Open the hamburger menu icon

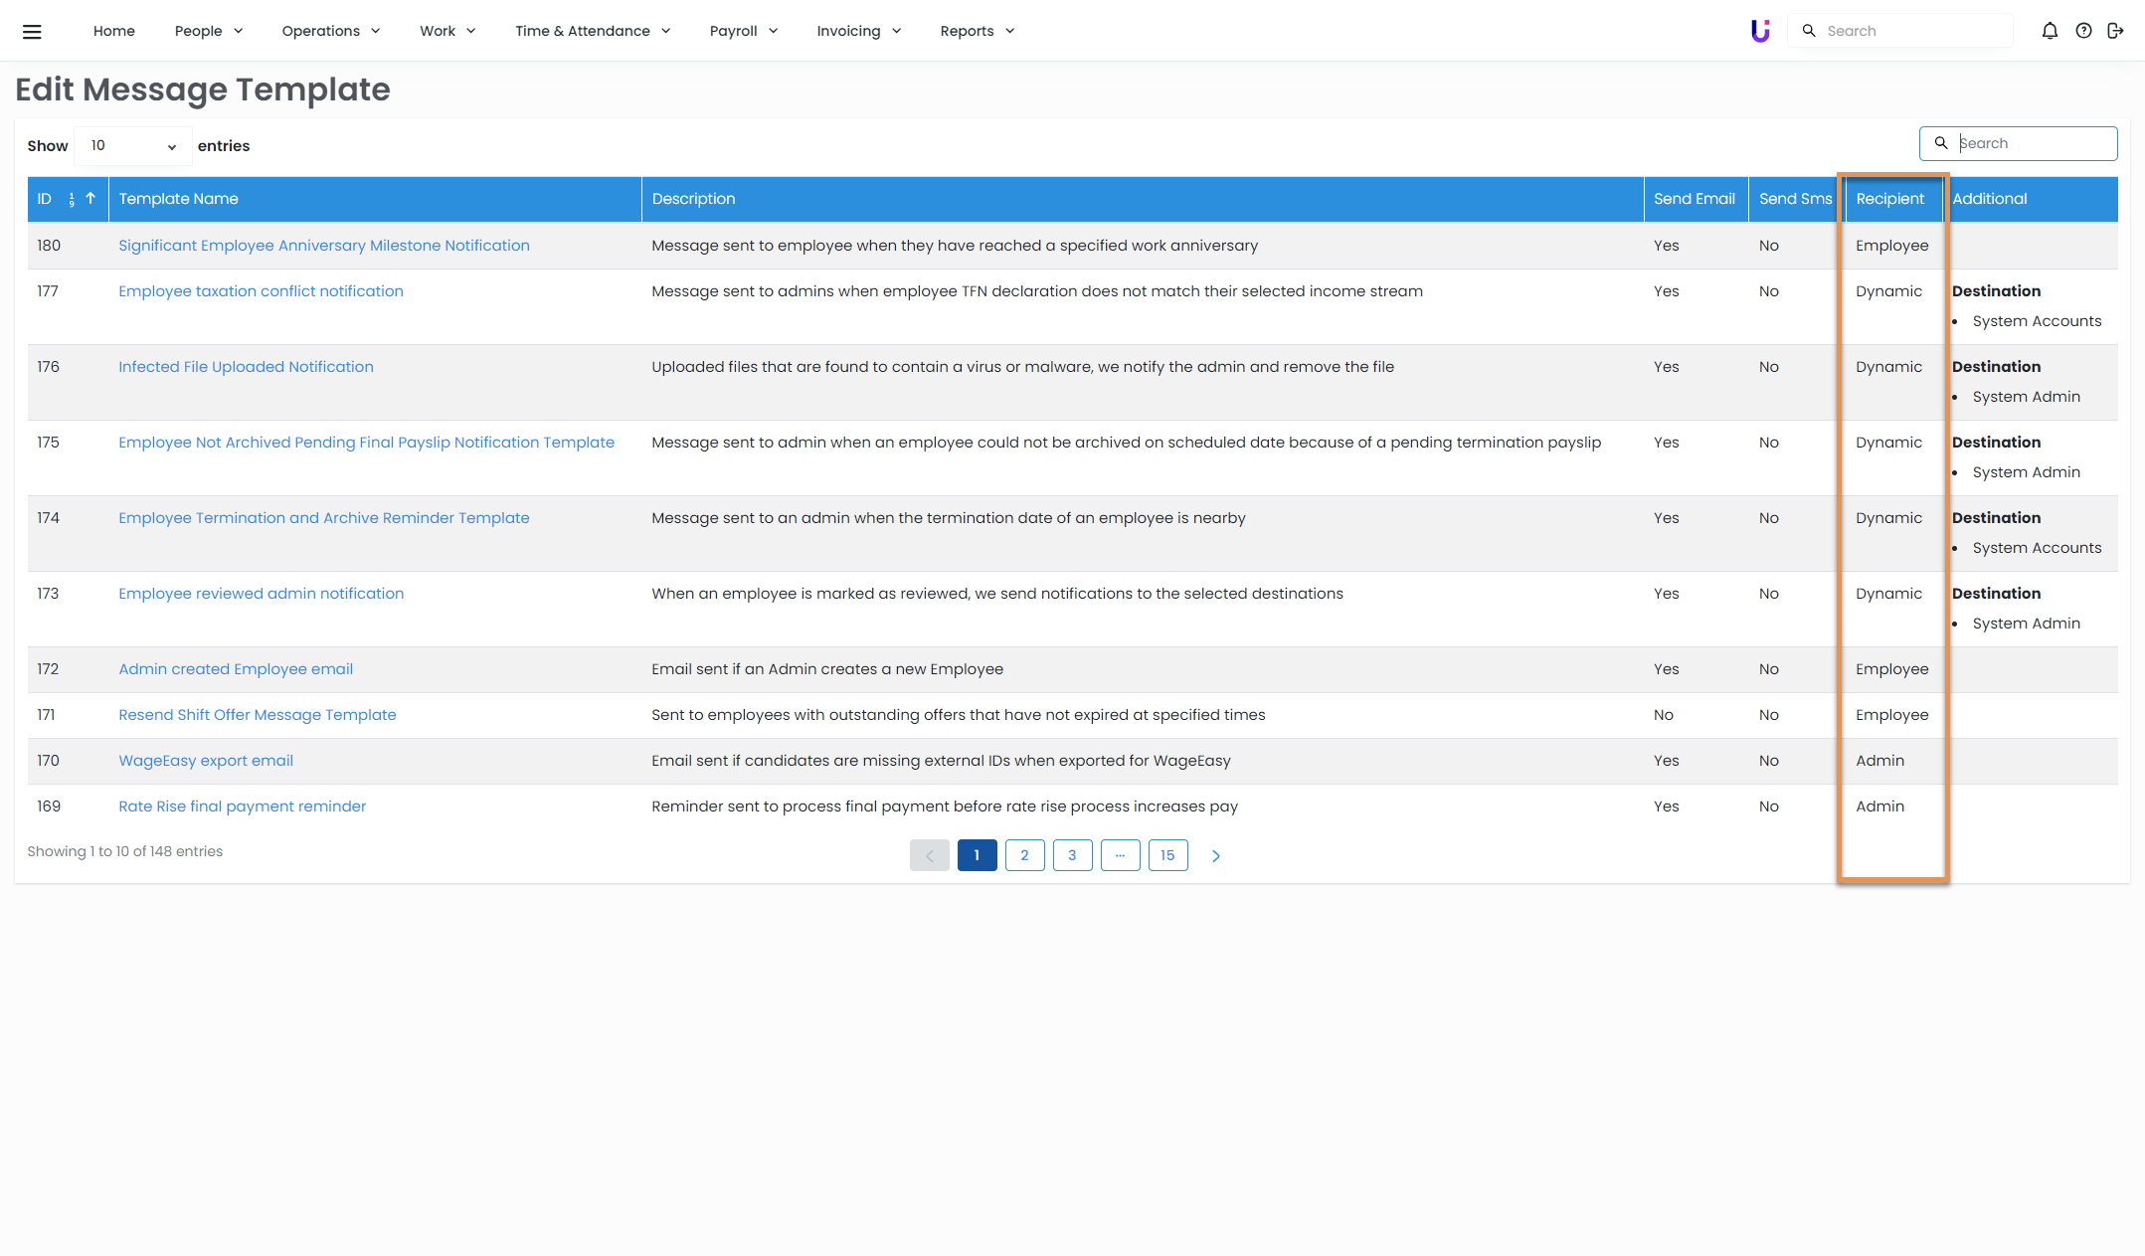pos(32,31)
